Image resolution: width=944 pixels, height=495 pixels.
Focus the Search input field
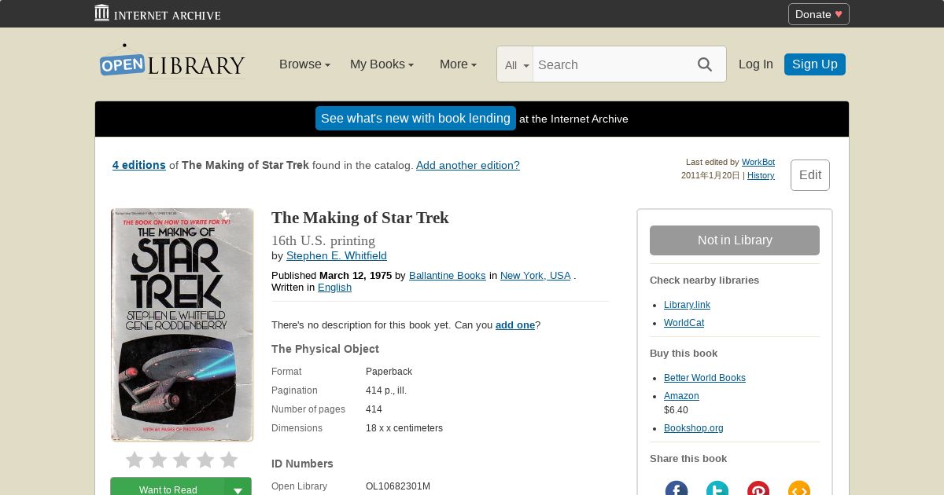coord(610,64)
